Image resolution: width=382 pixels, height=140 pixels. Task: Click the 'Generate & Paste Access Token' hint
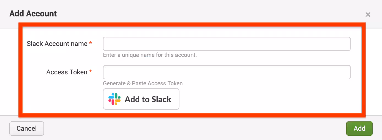143,83
